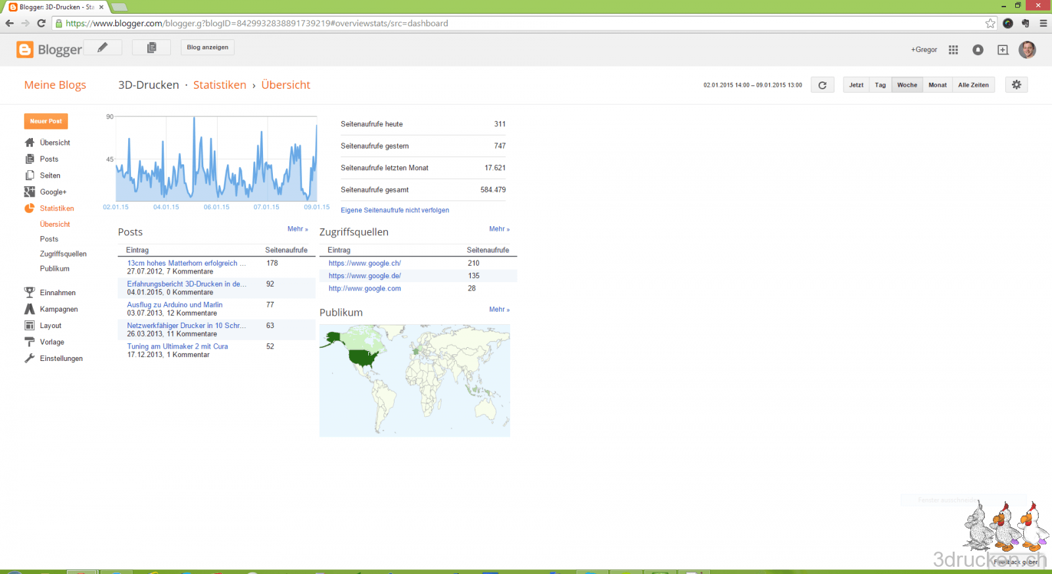Click Seitenaufrufe gestern value 747

point(500,146)
